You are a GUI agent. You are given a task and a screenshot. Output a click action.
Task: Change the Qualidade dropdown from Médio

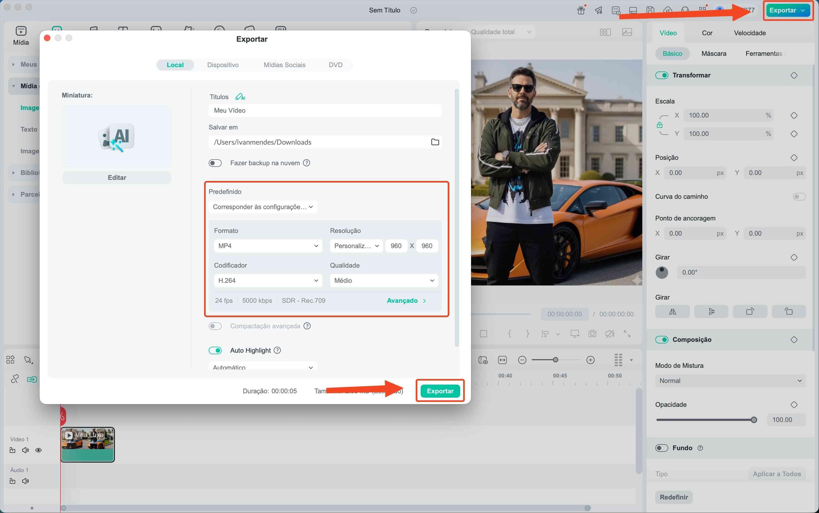[x=383, y=281]
